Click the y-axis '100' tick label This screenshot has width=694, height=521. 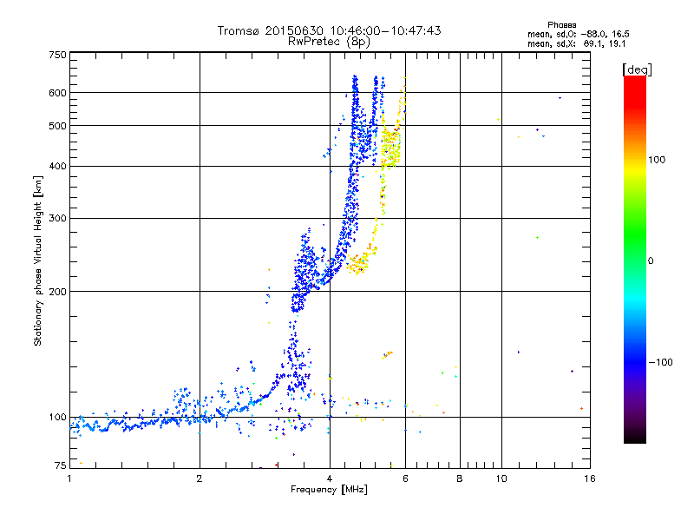(58, 417)
